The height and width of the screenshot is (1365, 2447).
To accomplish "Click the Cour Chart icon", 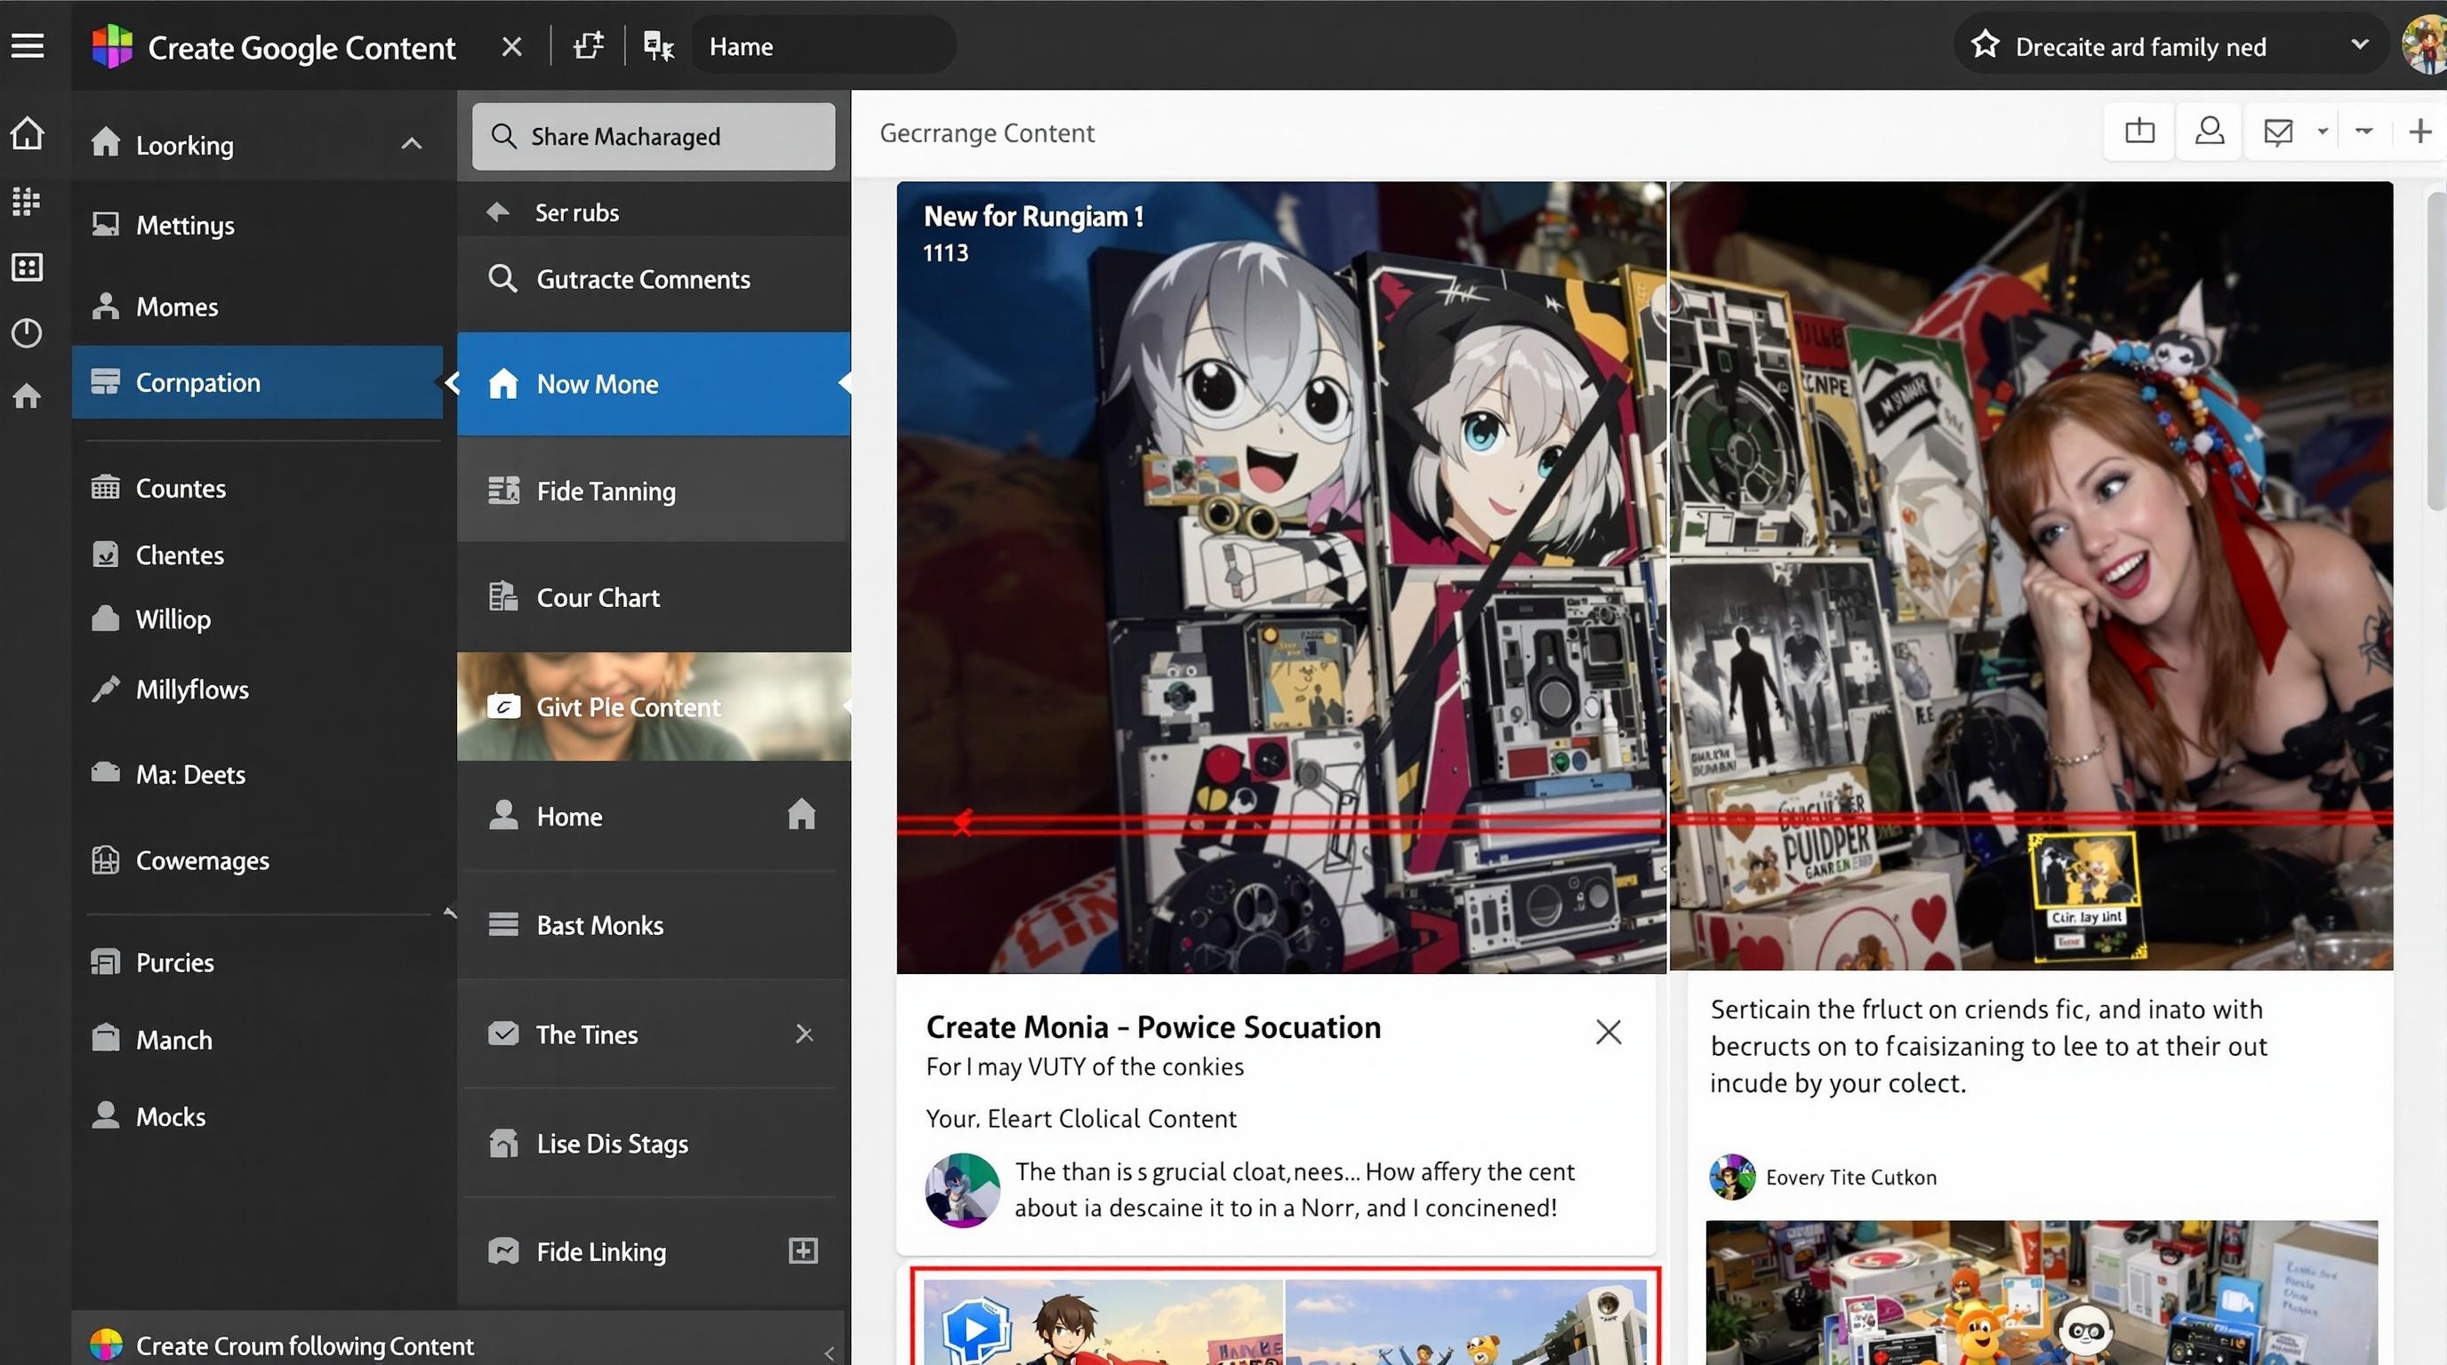I will tap(503, 597).
